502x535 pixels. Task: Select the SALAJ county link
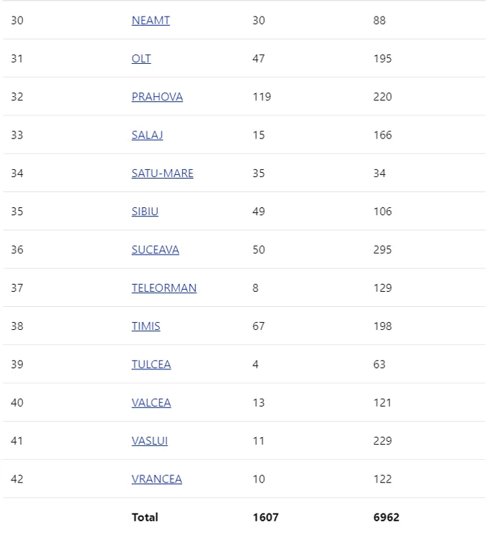click(147, 135)
